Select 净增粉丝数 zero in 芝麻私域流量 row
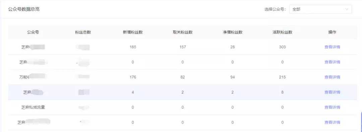 coord(233,107)
